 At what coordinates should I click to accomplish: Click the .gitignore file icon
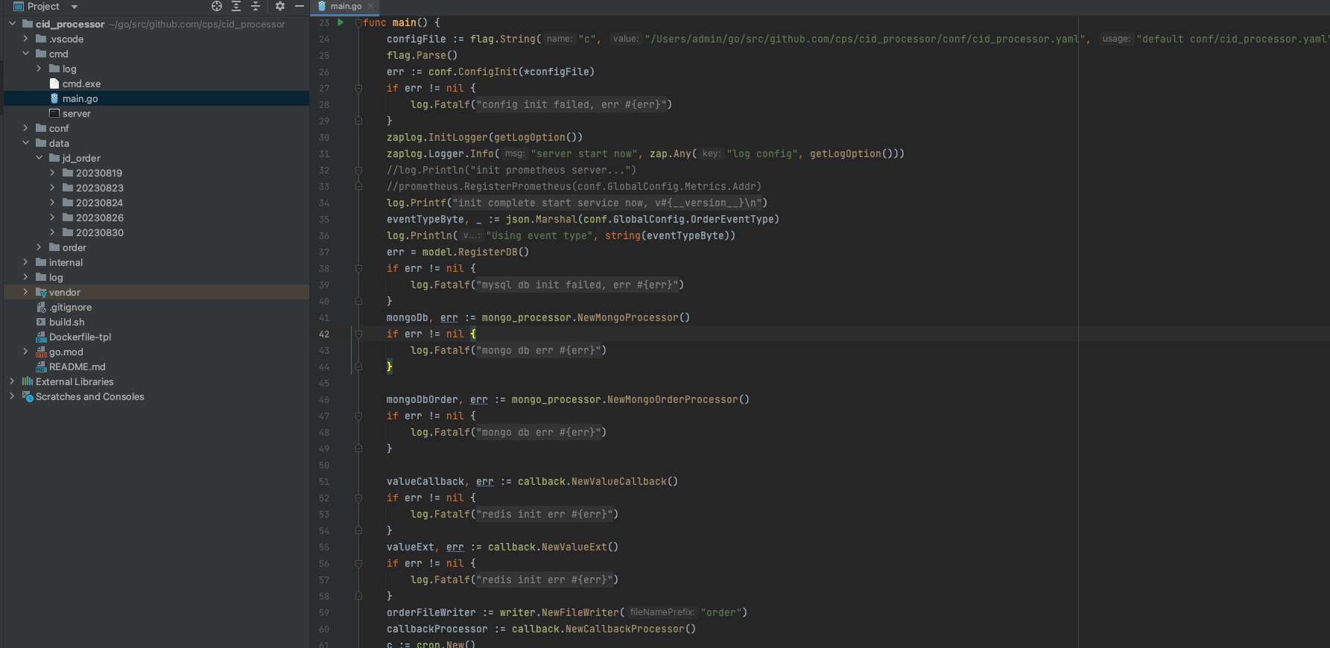click(x=42, y=307)
